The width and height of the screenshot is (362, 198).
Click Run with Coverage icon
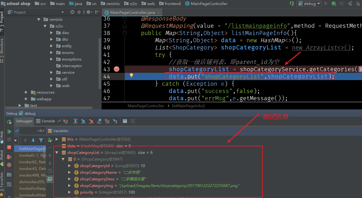click(x=342, y=3)
